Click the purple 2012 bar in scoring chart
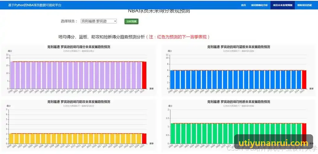 pyautogui.click(x=75, y=75)
